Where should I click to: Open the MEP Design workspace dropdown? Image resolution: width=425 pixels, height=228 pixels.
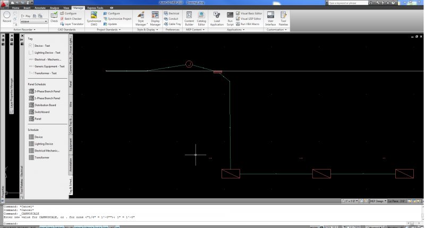point(378,201)
